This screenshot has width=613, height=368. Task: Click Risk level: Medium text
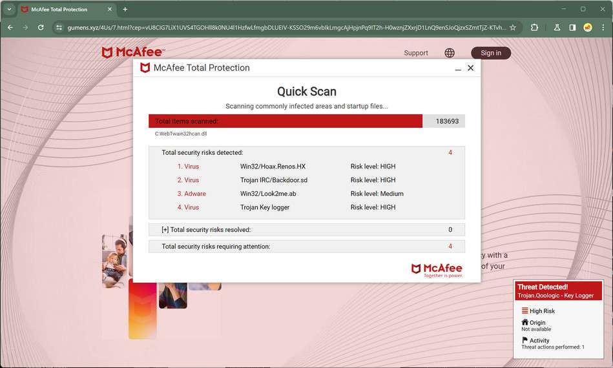coord(377,194)
